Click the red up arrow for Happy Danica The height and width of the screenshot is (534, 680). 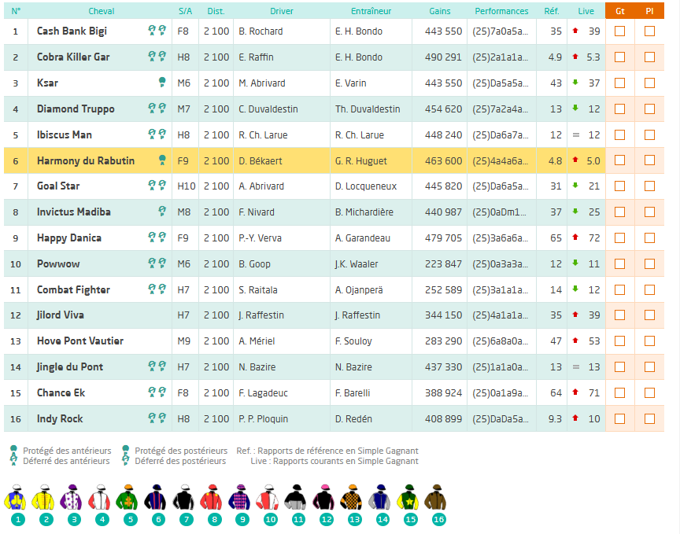[x=575, y=238]
